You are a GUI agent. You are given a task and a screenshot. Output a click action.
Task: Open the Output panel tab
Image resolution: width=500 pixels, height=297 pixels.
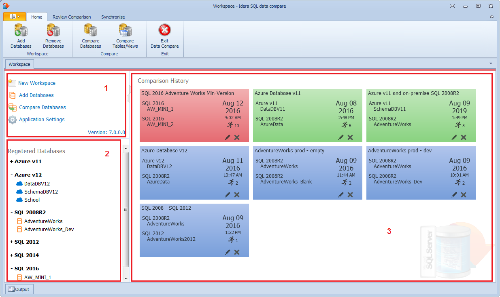click(19, 289)
